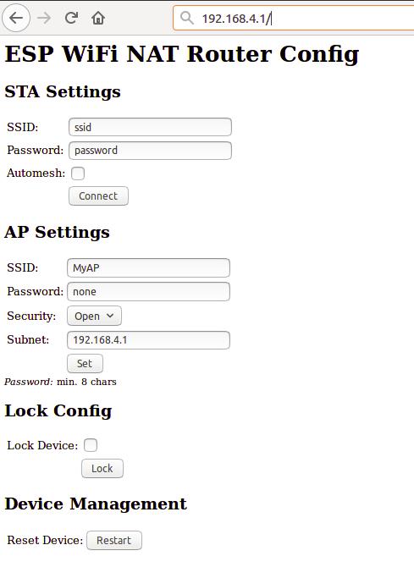This screenshot has height=567, width=414.
Task: Select the STA SSID input field
Action: tap(150, 127)
